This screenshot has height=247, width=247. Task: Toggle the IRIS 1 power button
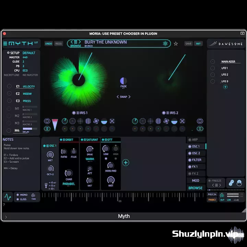[74, 113]
